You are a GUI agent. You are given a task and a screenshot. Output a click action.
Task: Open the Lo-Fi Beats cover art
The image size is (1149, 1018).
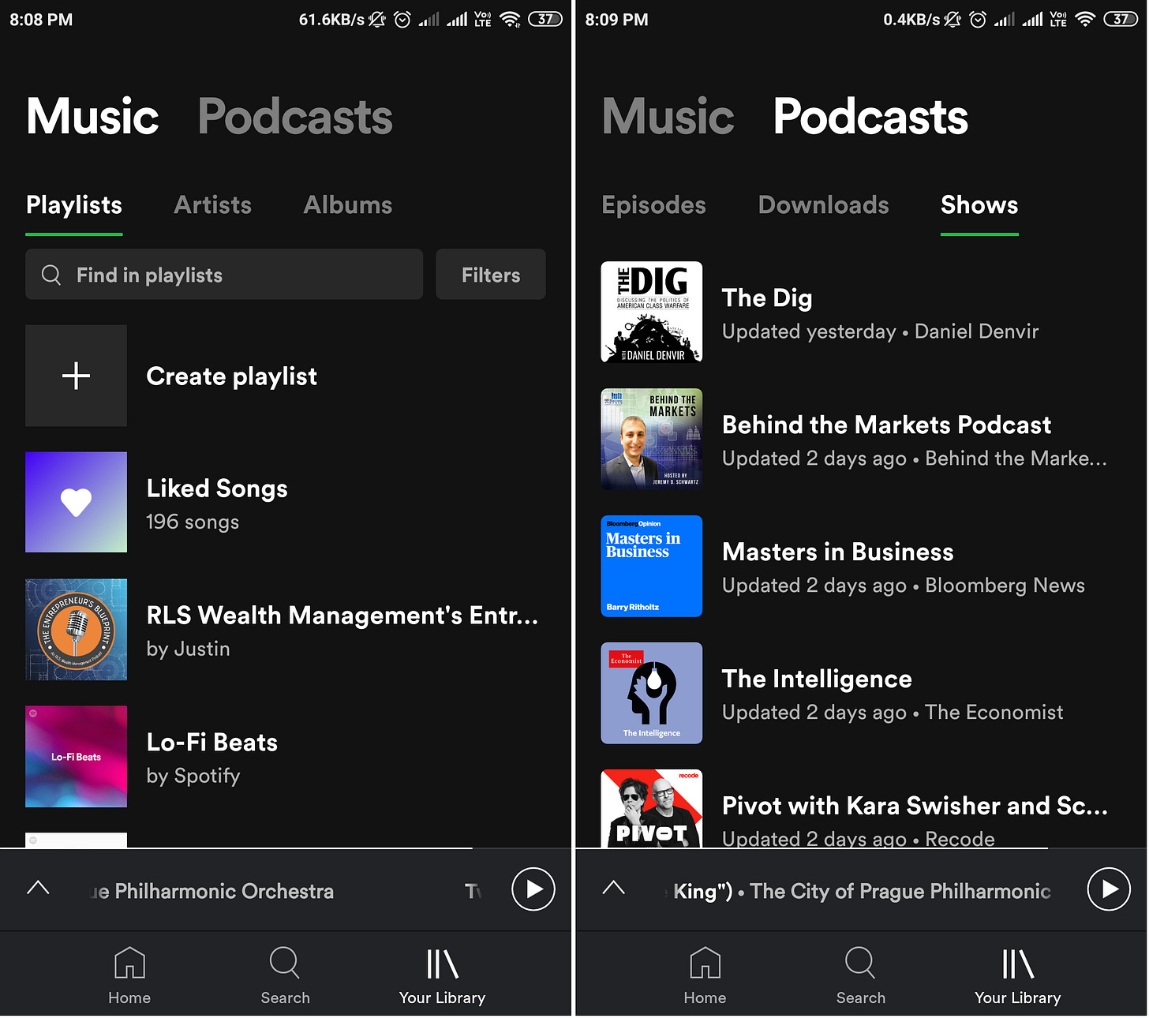76,756
